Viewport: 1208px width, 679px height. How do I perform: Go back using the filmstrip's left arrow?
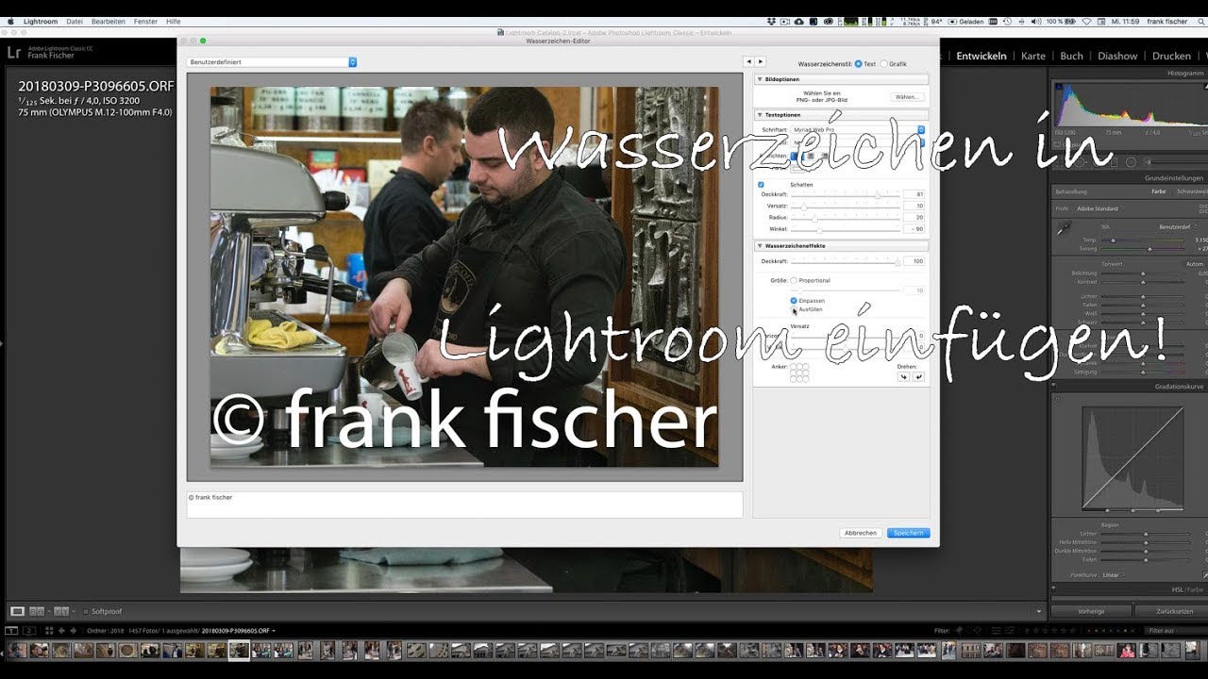click(x=62, y=630)
